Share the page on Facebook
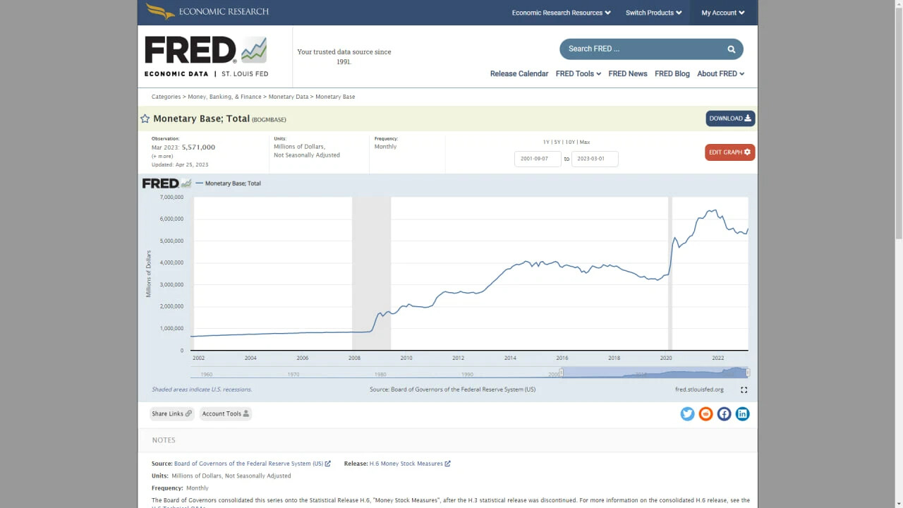The height and width of the screenshot is (508, 903). tap(724, 414)
